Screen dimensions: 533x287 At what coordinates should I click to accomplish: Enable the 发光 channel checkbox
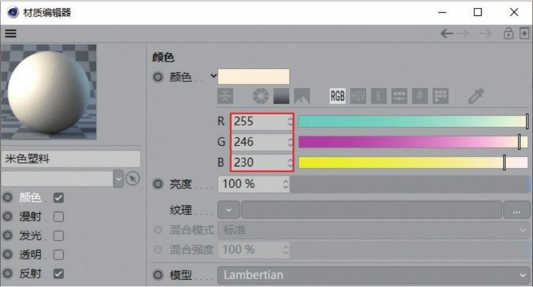(59, 236)
